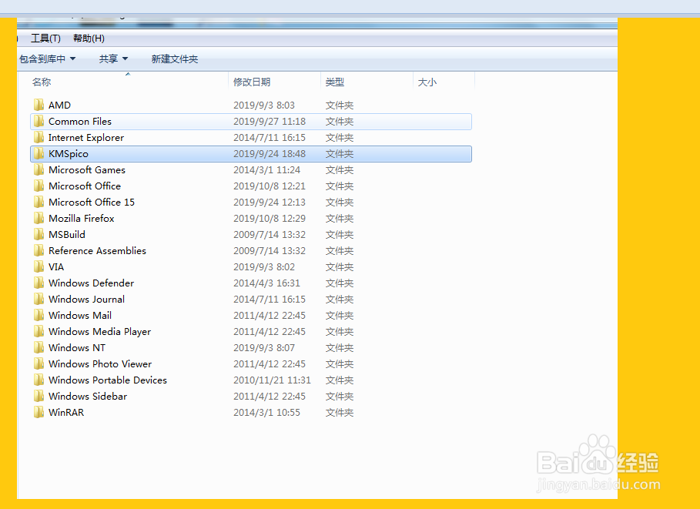
Task: Click the Windows Photo Viewer folder icon
Action: 39,363
